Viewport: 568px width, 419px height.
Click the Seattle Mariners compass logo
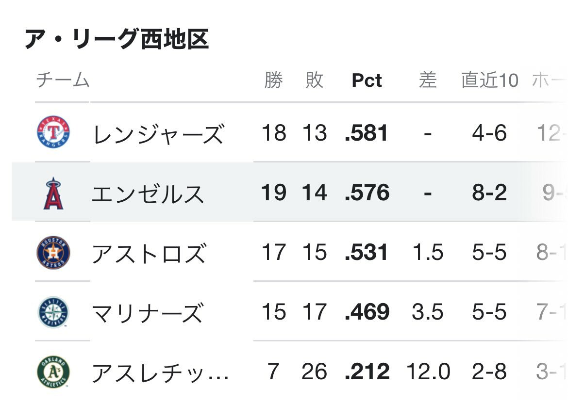53,312
